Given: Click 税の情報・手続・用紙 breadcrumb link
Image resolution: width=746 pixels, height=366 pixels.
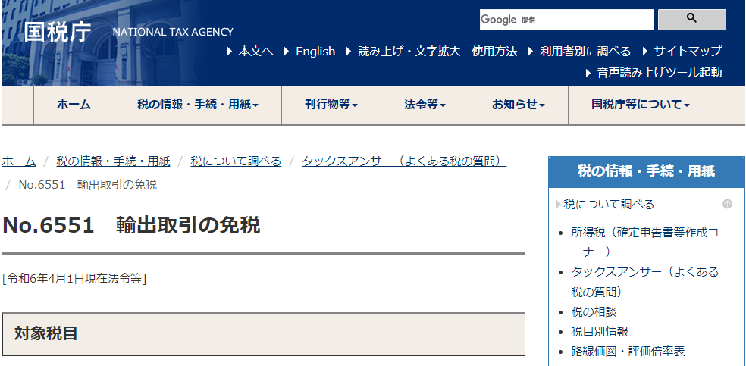Looking at the screenshot, I should point(113,161).
